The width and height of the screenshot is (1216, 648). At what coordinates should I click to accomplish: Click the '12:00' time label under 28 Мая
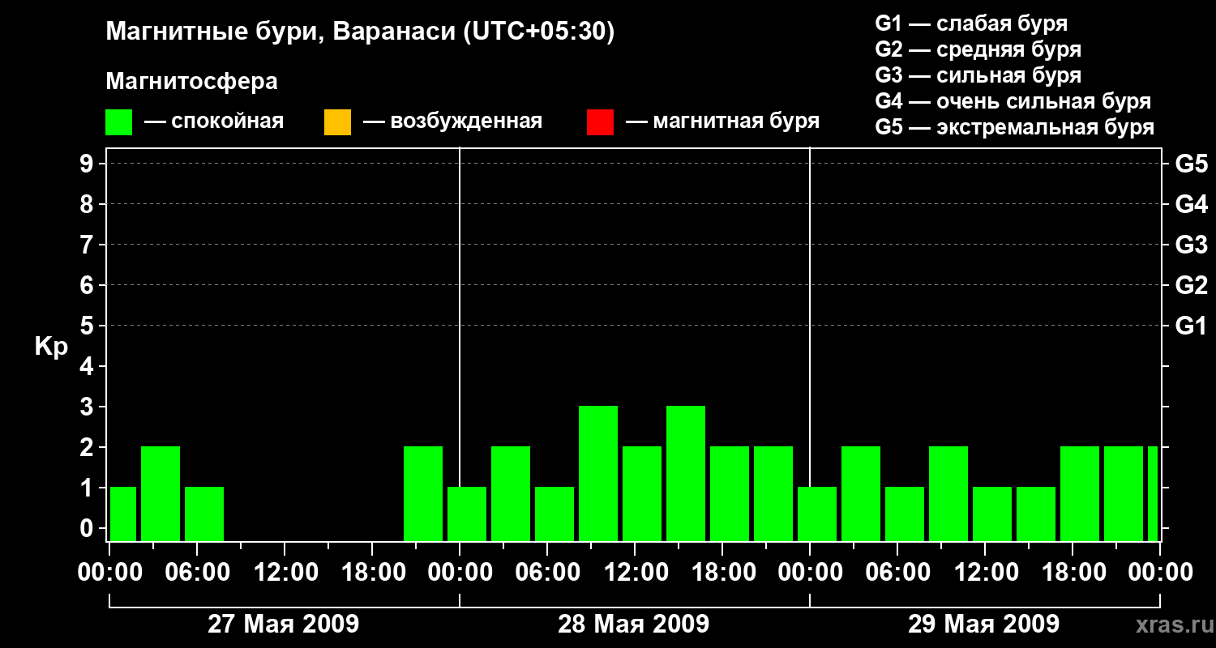[635, 572]
